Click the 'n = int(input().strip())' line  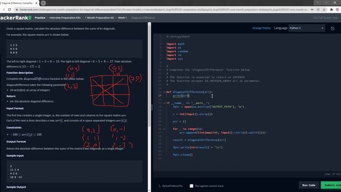[193, 114]
